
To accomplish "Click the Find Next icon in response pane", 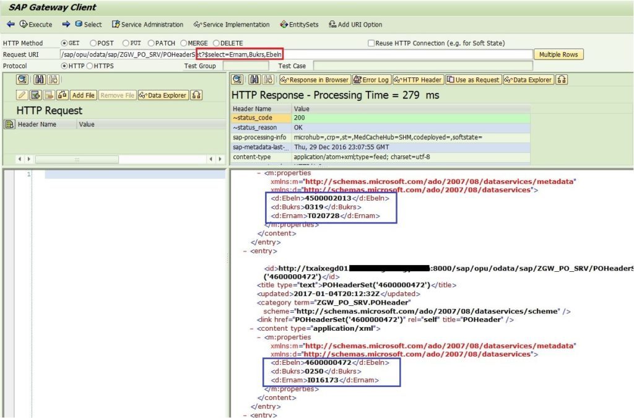I will point(268,80).
